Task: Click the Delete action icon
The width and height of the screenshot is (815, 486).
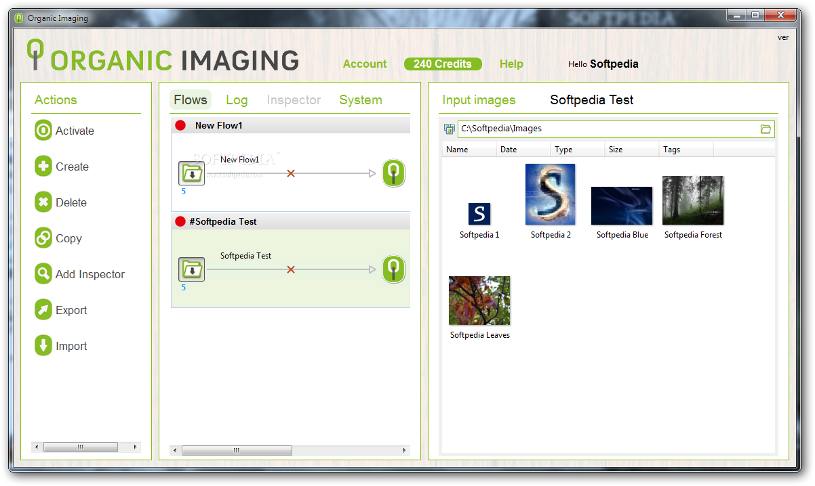Action: click(43, 202)
